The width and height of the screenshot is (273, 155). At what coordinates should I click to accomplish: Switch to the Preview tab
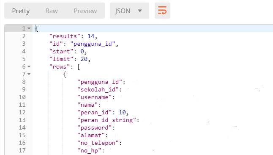pyautogui.click(x=85, y=11)
